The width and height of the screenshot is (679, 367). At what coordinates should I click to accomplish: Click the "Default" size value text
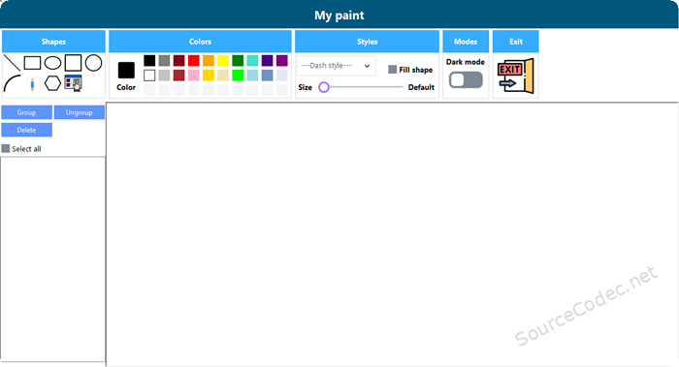(421, 87)
